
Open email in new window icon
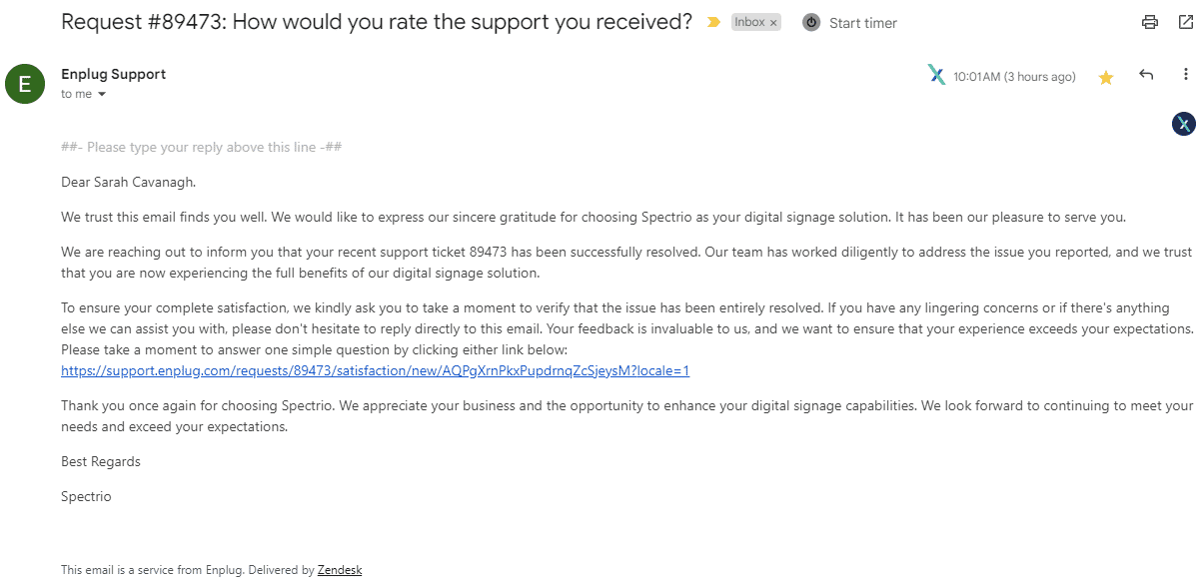click(1185, 22)
